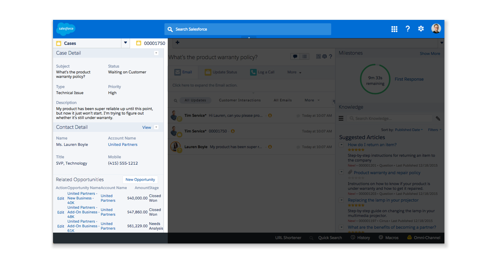
Task: Select the Log a Call action tab
Action: [262, 72]
